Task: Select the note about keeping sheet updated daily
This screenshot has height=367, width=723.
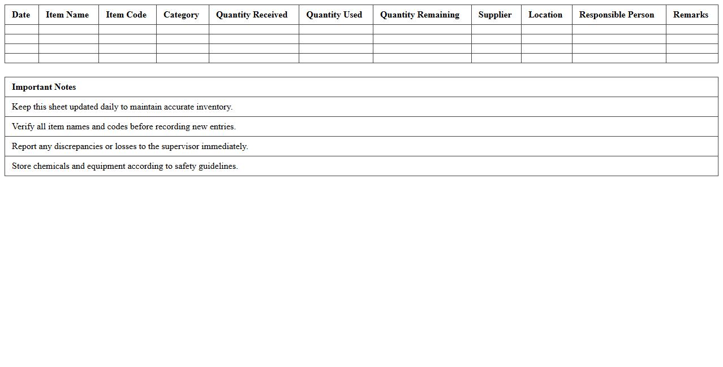Action: 122,107
